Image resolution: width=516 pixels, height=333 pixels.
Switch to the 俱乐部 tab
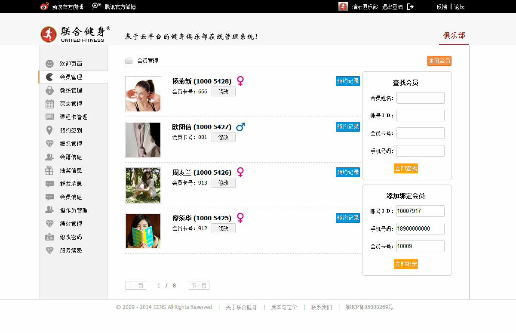point(454,35)
